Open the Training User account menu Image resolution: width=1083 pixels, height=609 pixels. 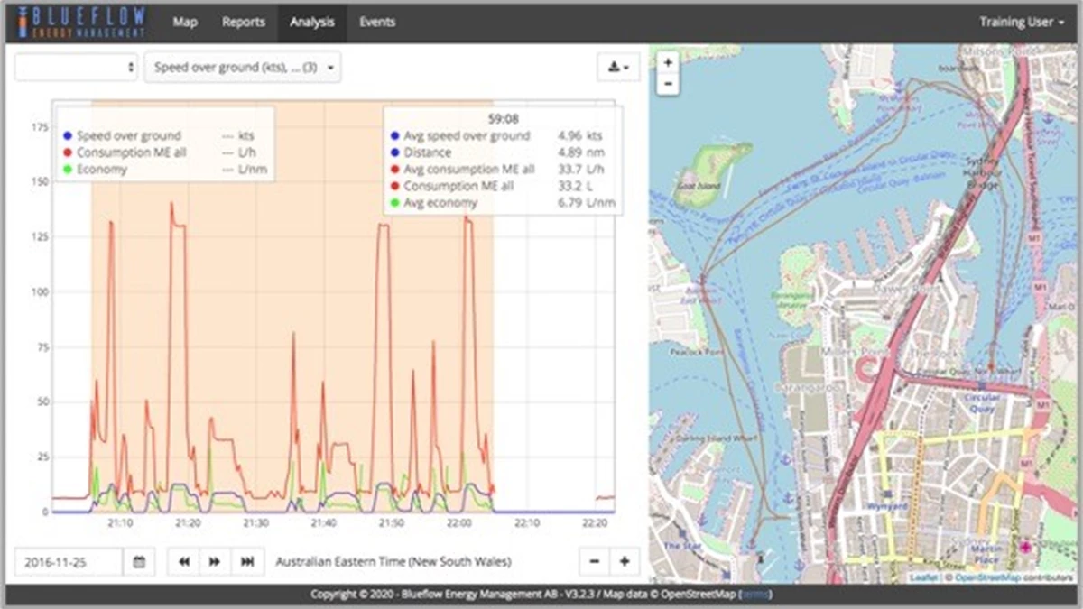point(1022,22)
